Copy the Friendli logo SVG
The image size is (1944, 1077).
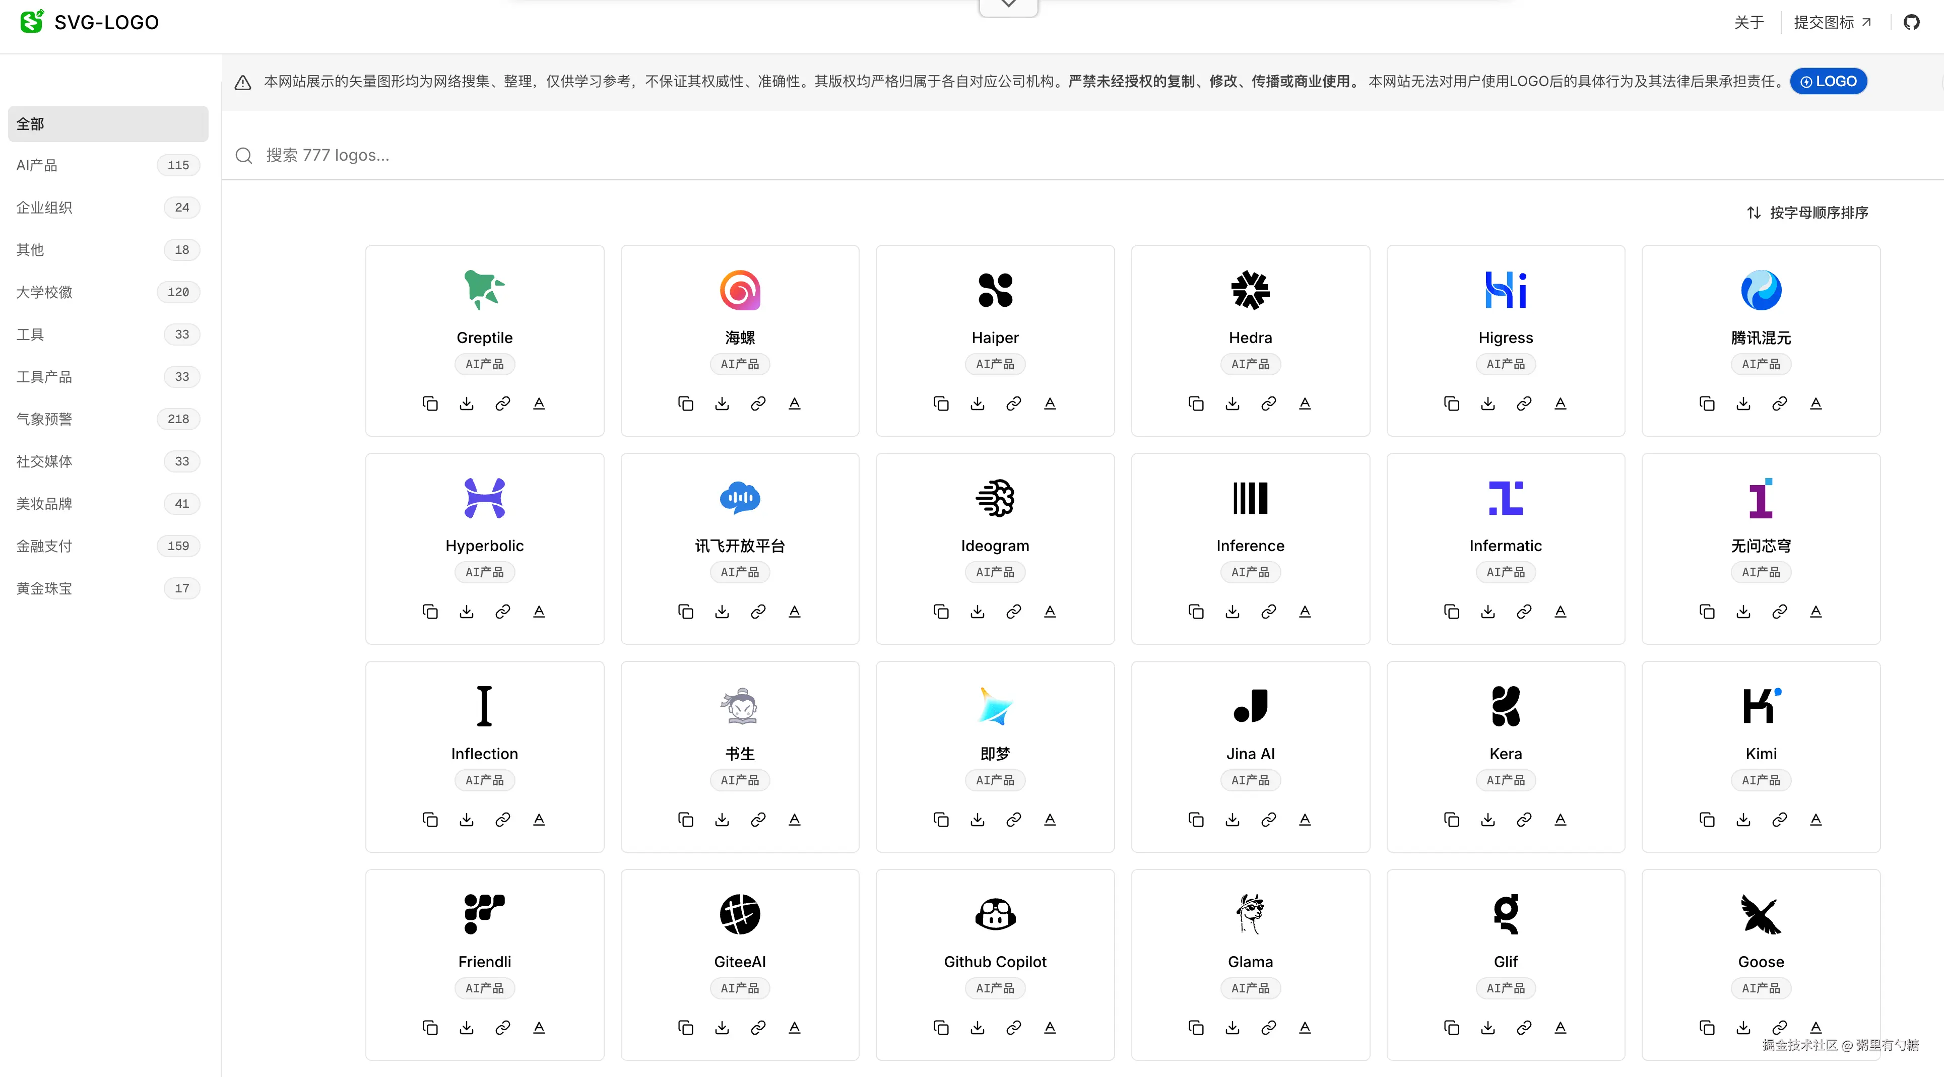click(430, 1028)
